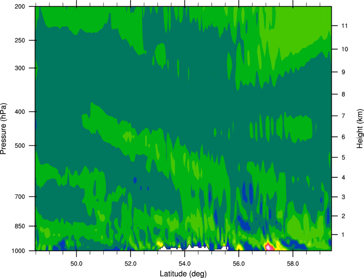Click the 500 pressure tick label
The image size is (364, 278).
(20, 145)
